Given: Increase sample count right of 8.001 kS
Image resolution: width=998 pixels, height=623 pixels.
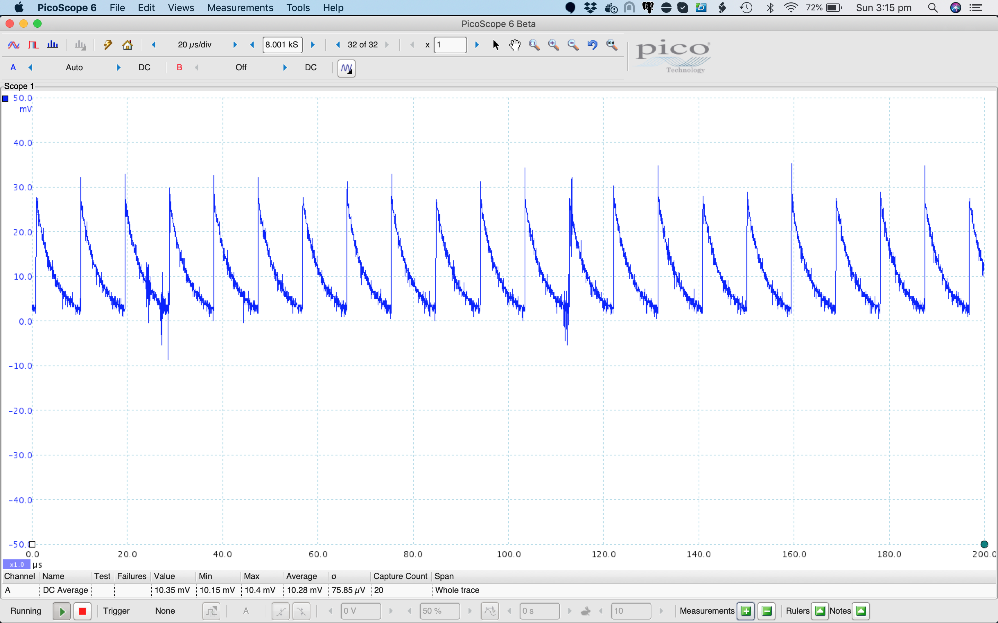Looking at the screenshot, I should pos(313,45).
